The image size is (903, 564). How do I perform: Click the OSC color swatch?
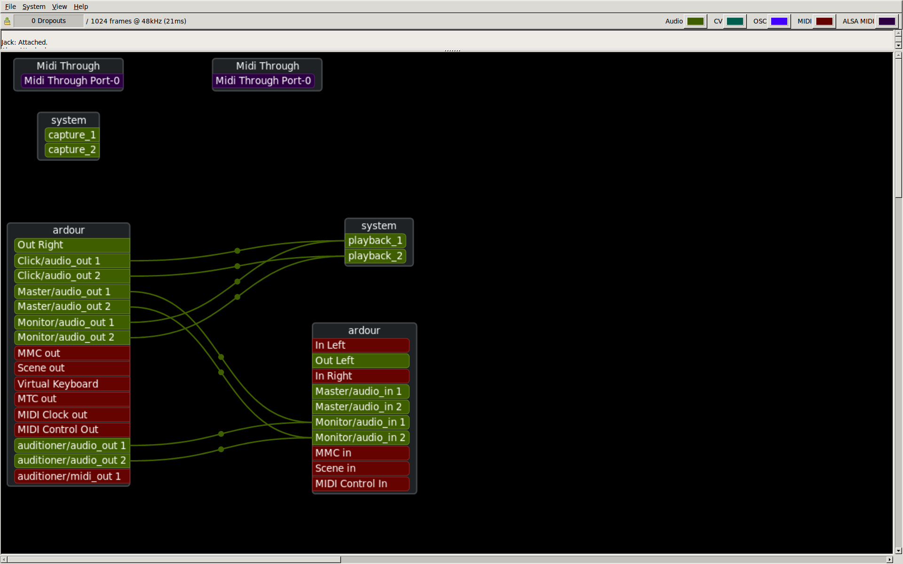click(x=779, y=21)
